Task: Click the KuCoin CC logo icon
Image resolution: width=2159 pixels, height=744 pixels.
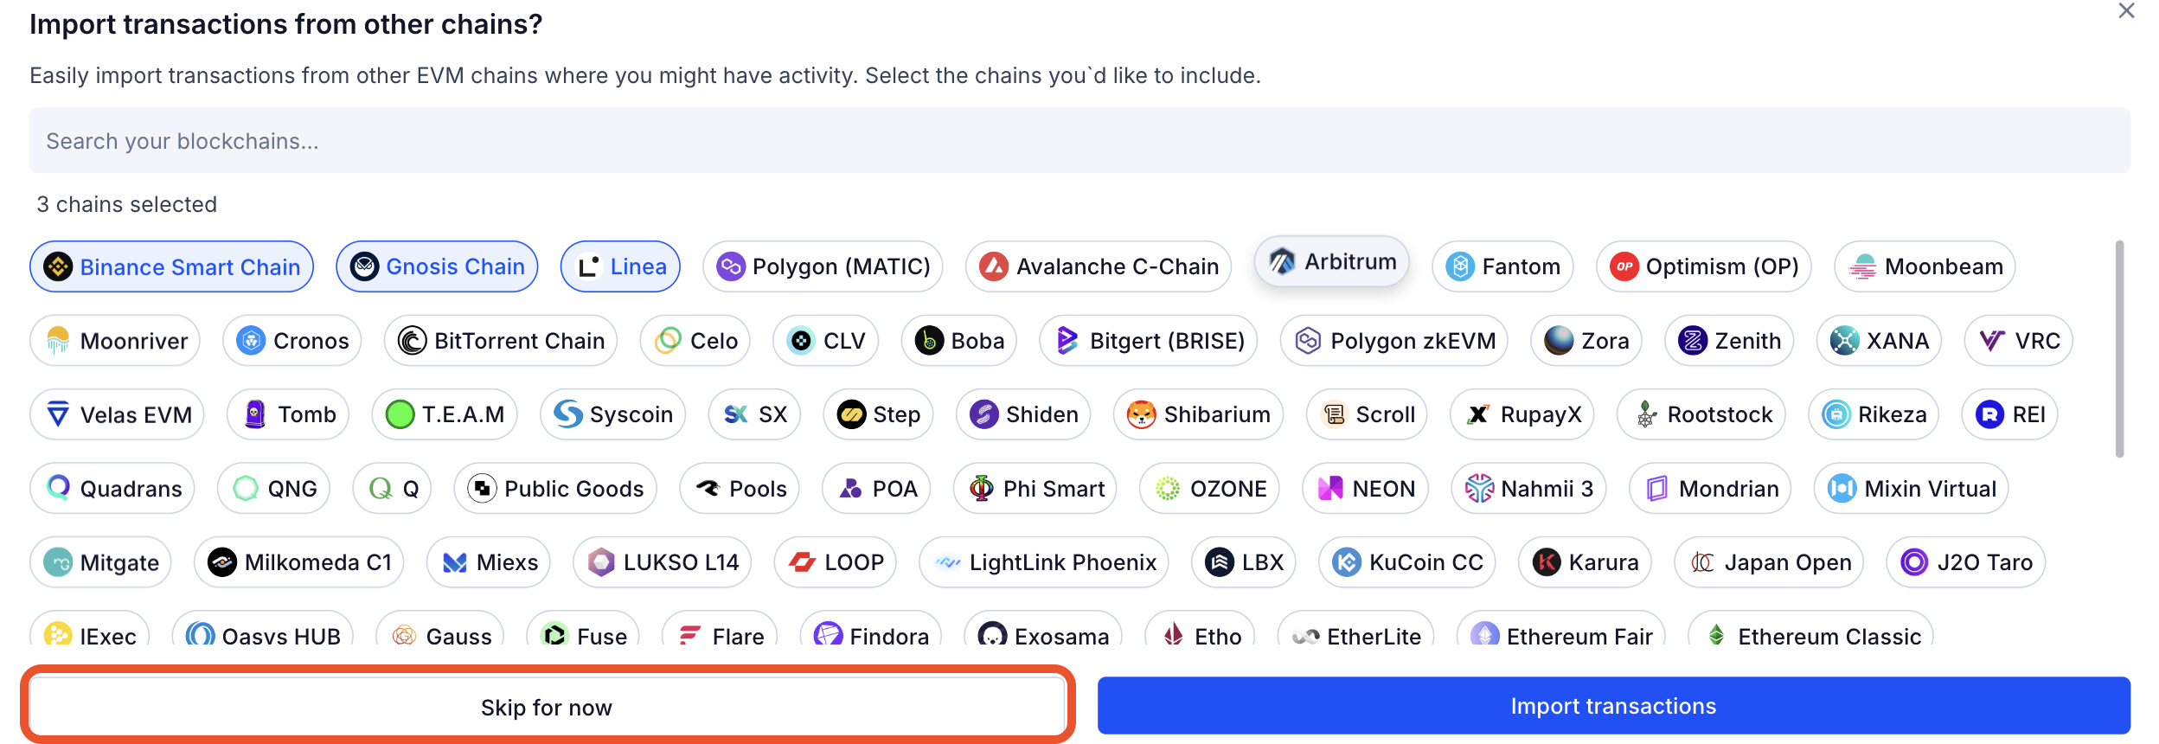Action: pyautogui.click(x=1347, y=562)
